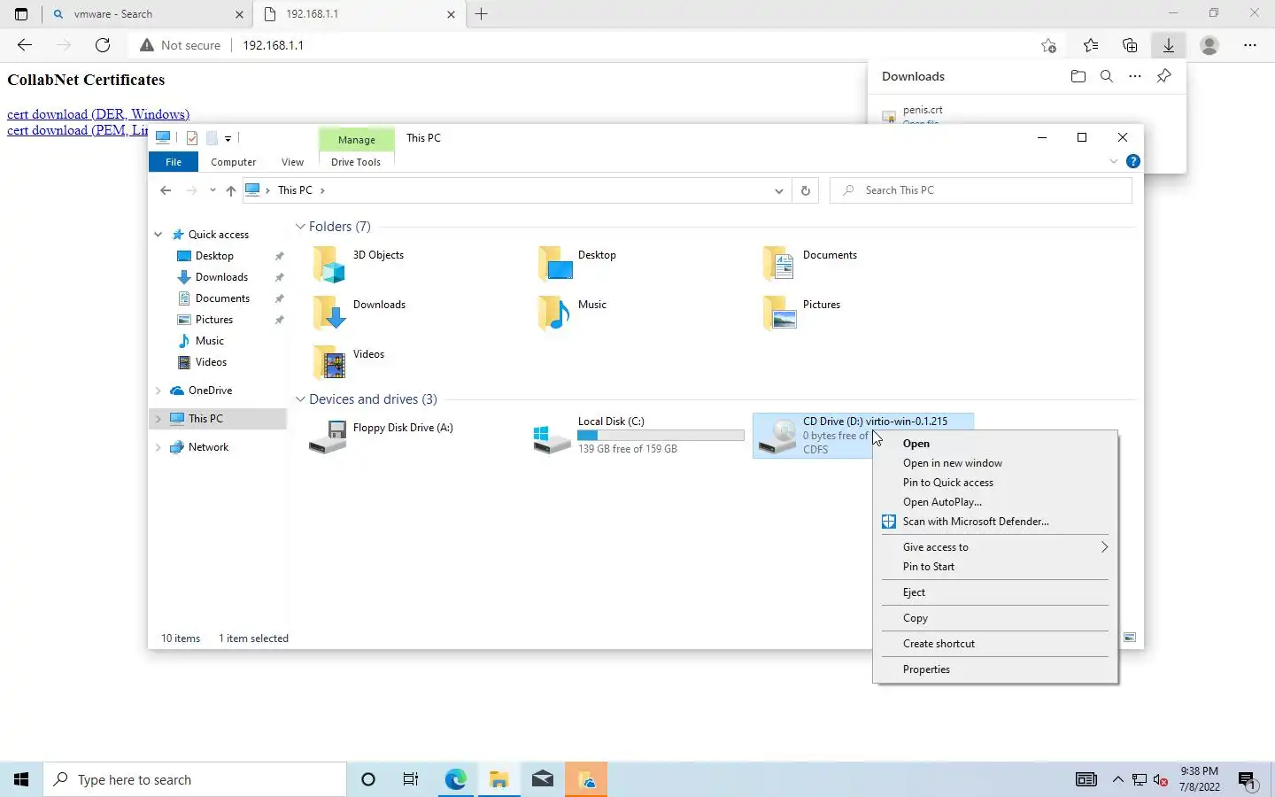Open the 3D Objects folder
The height and width of the screenshot is (797, 1275).
(328, 264)
